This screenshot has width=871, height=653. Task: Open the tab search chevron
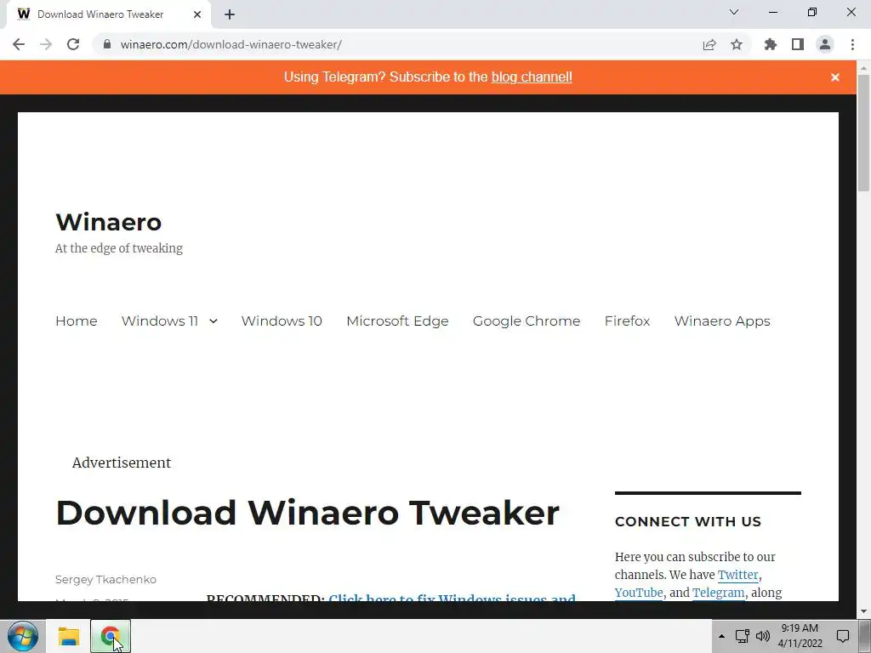(734, 12)
